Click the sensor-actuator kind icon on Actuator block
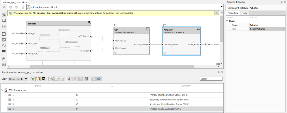The width and height of the screenshot is (287, 113). (198, 29)
